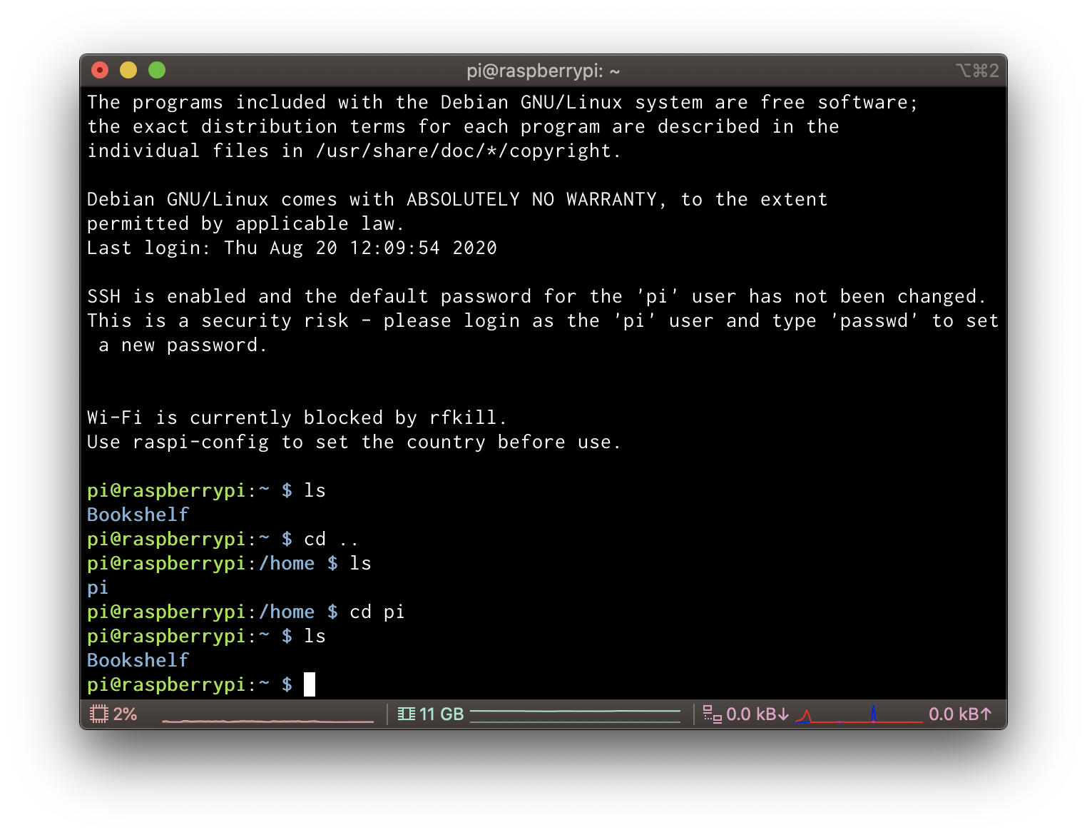
Task: Click the CPU usage graph line
Action: pos(268,721)
